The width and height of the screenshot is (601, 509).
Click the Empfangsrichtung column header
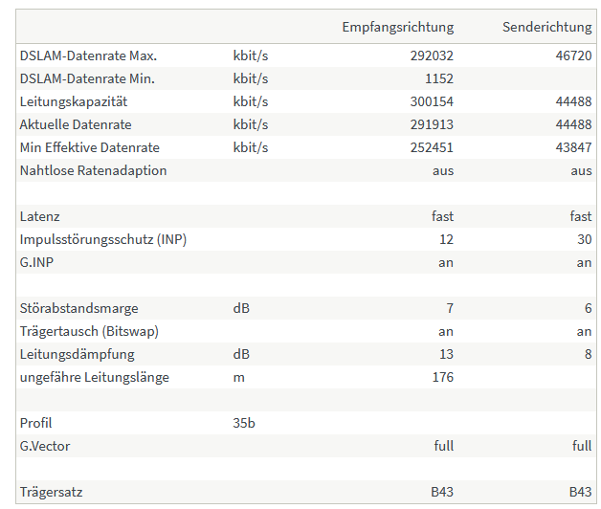point(397,28)
